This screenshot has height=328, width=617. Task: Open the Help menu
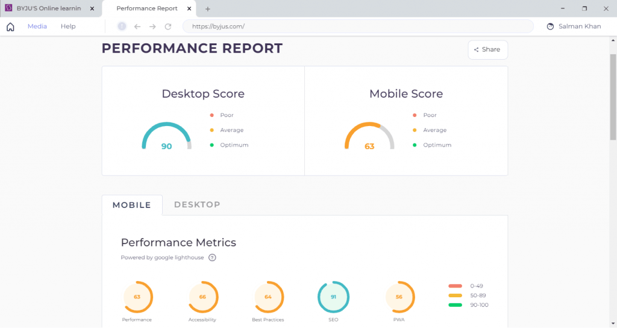click(68, 27)
